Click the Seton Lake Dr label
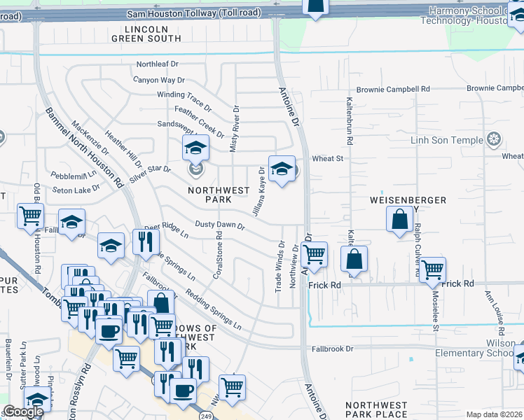The image size is (524, 420). 76,190
